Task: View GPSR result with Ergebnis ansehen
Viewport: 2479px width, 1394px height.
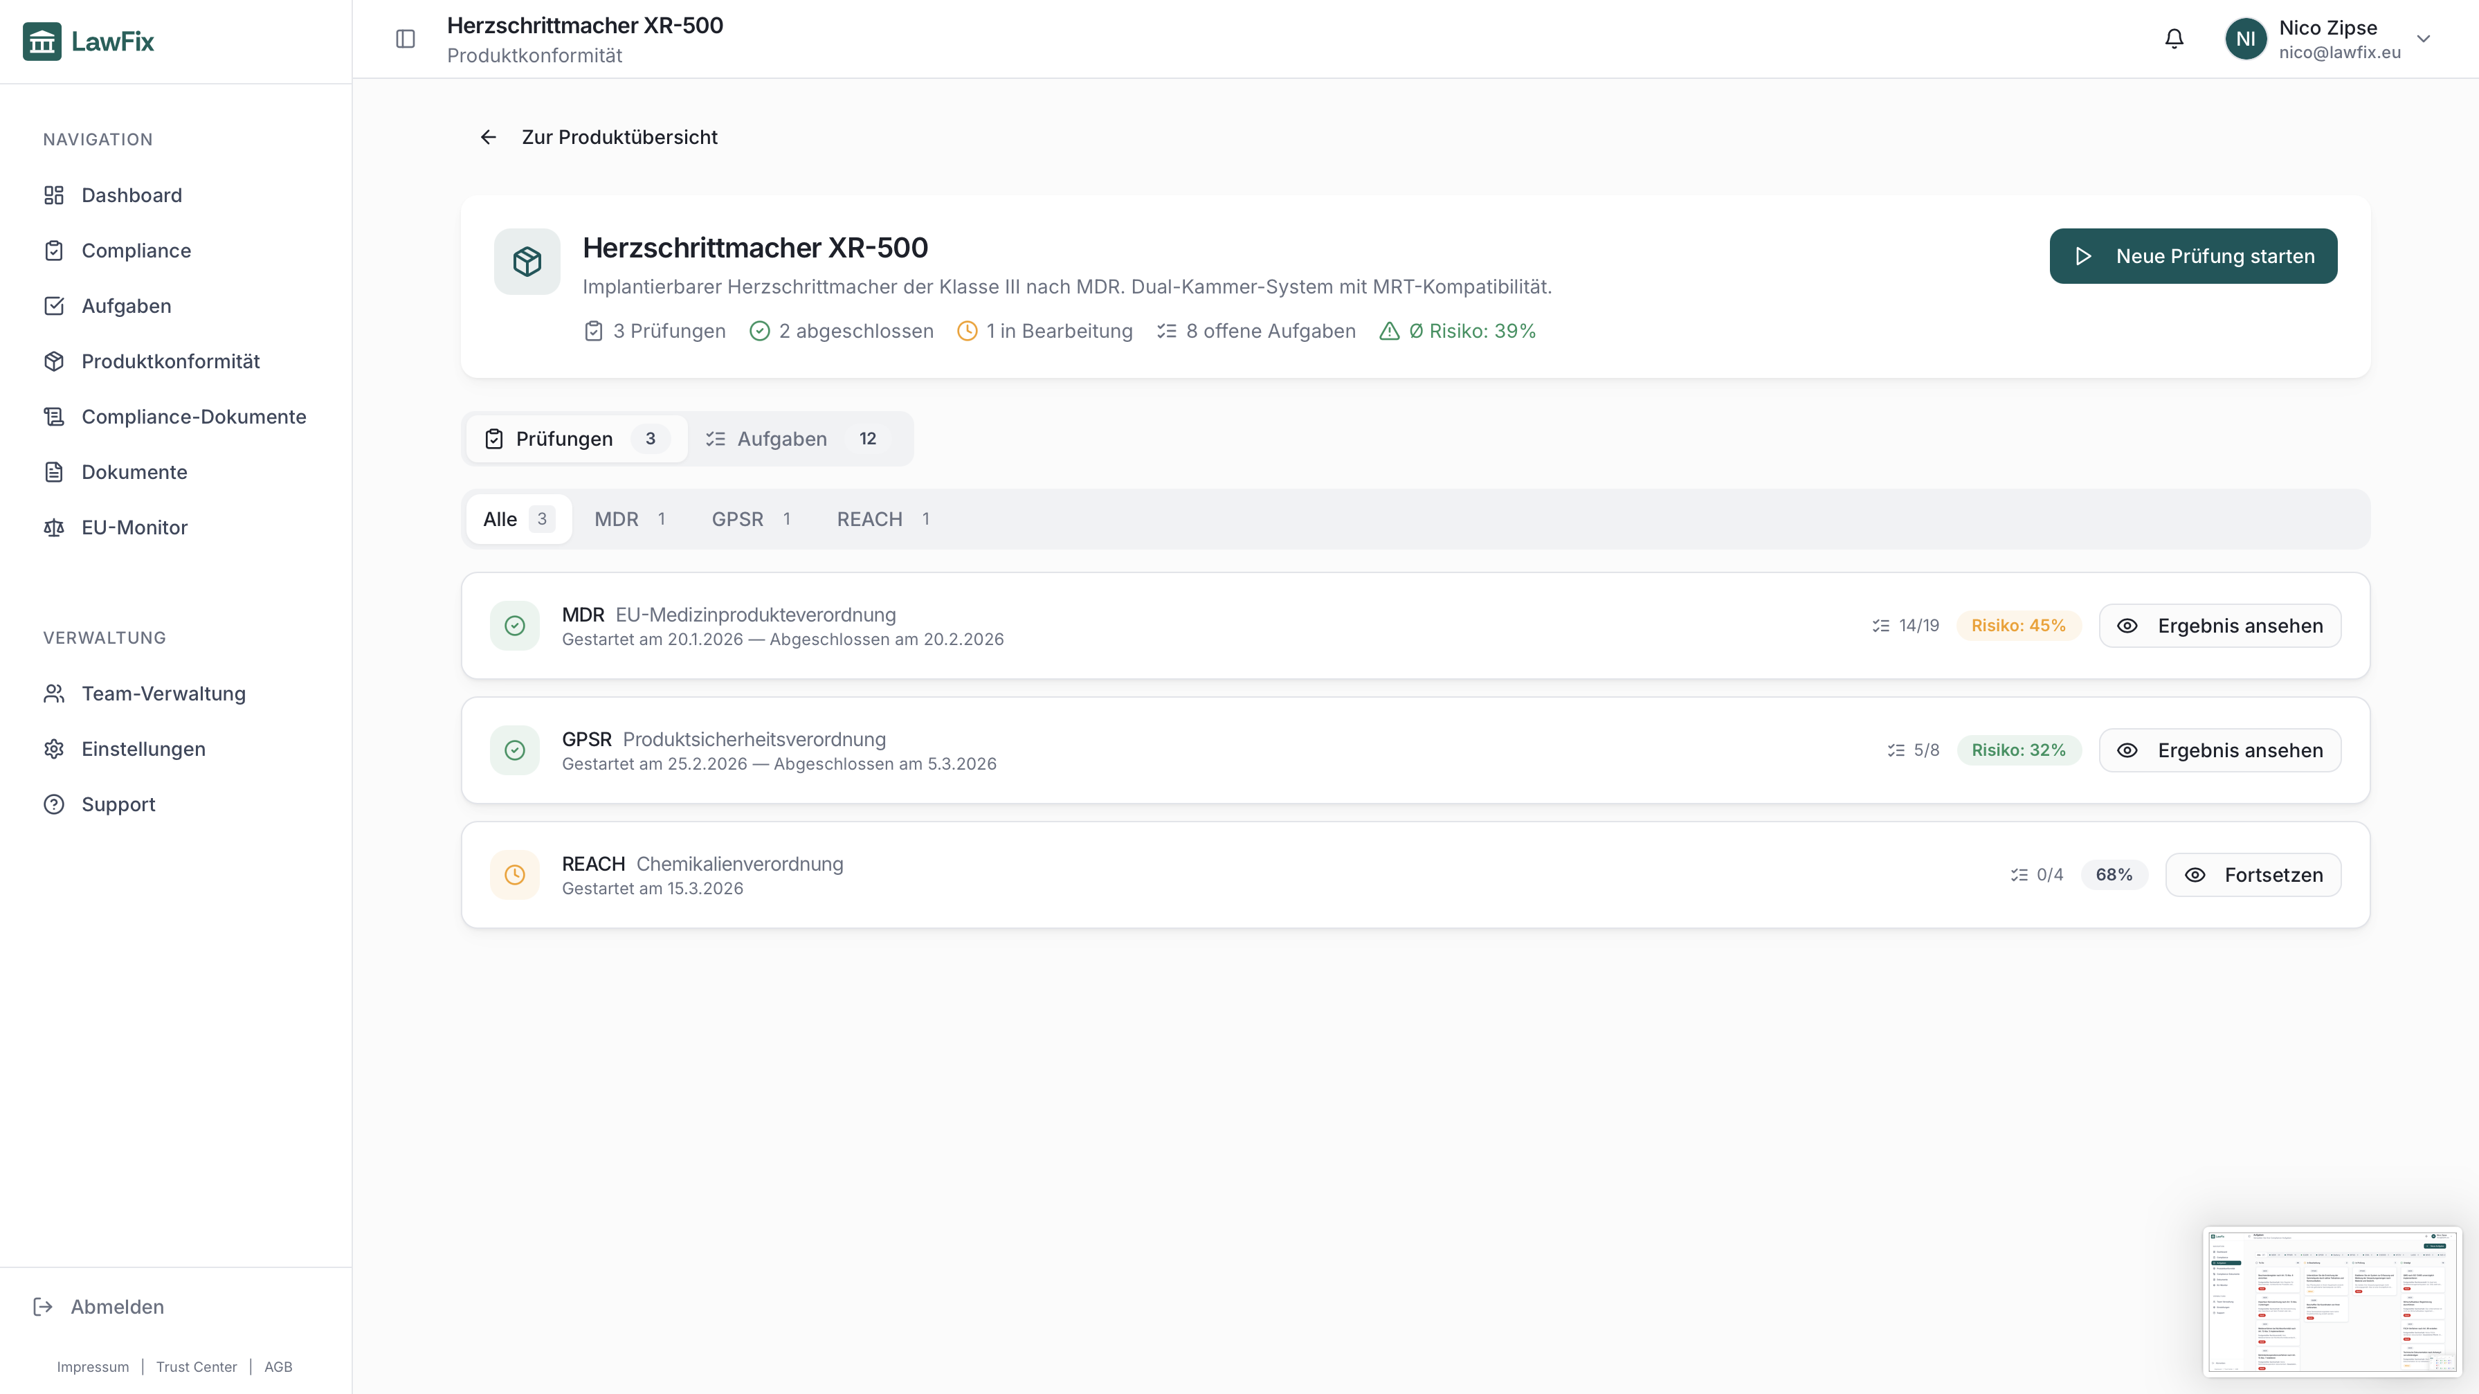Action: point(2220,750)
